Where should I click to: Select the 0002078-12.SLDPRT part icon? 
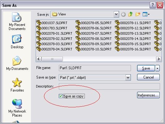[117, 28]
